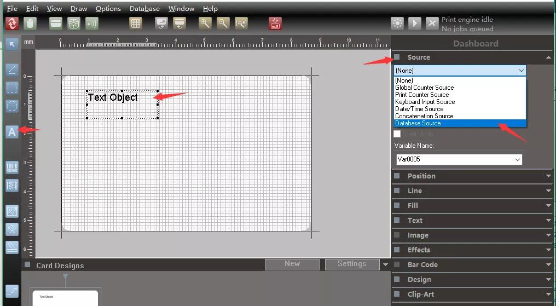Open the View menu
This screenshot has height=306, width=556.
54,9
